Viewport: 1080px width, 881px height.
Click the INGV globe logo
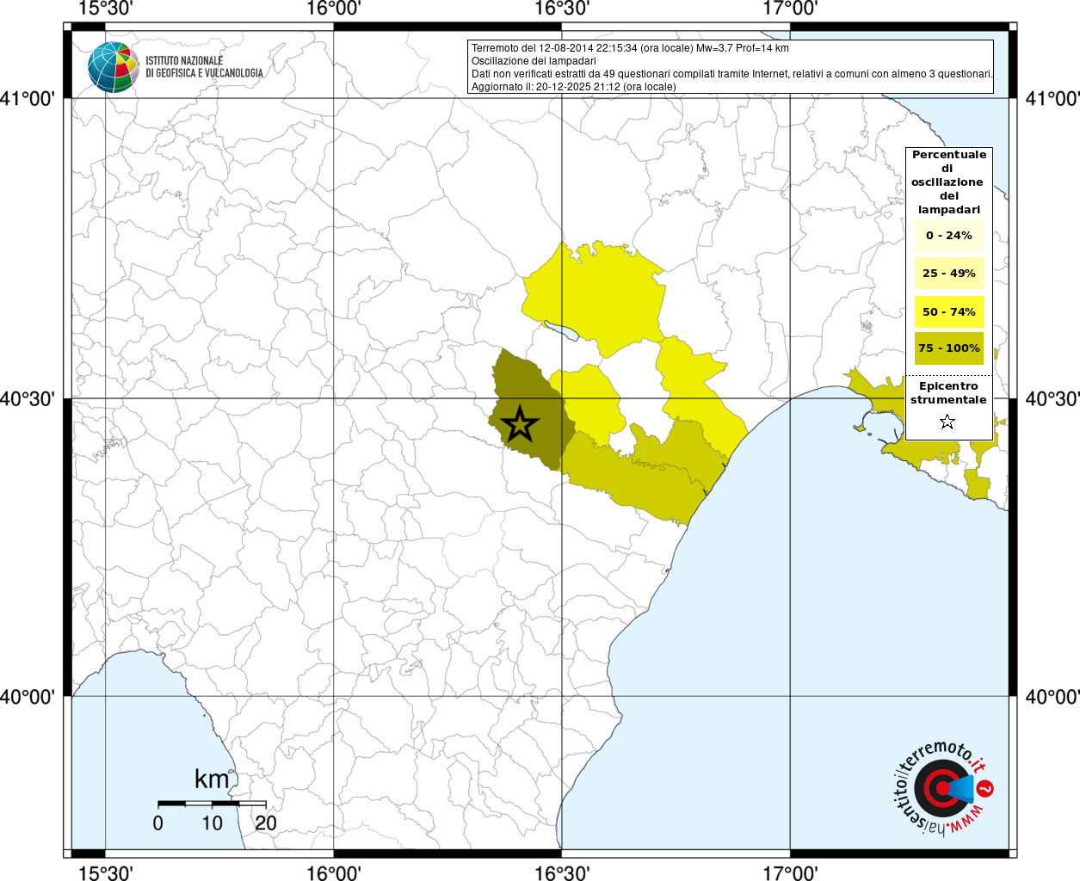[x=114, y=67]
